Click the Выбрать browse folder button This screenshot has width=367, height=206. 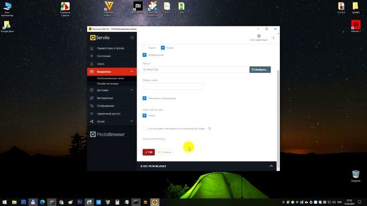[x=260, y=70]
